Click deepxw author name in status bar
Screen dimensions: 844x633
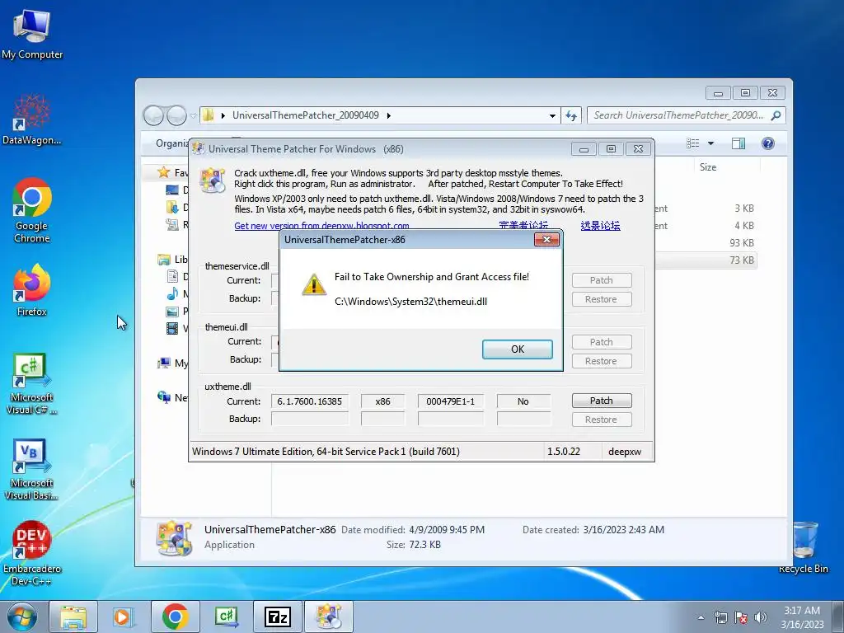tap(625, 452)
